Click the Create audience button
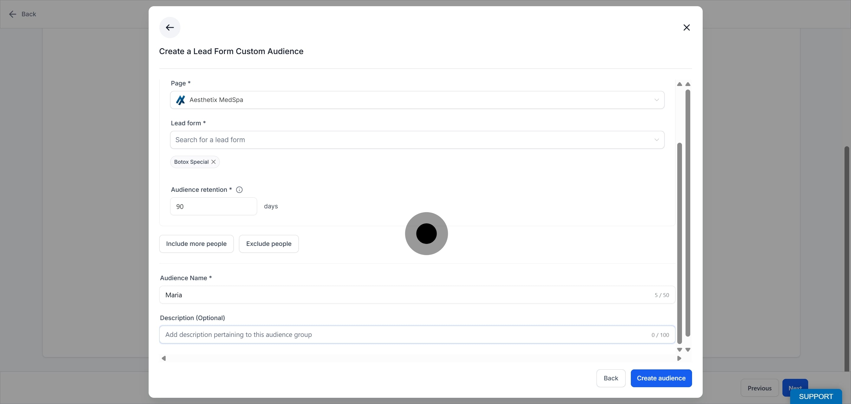 (661, 378)
